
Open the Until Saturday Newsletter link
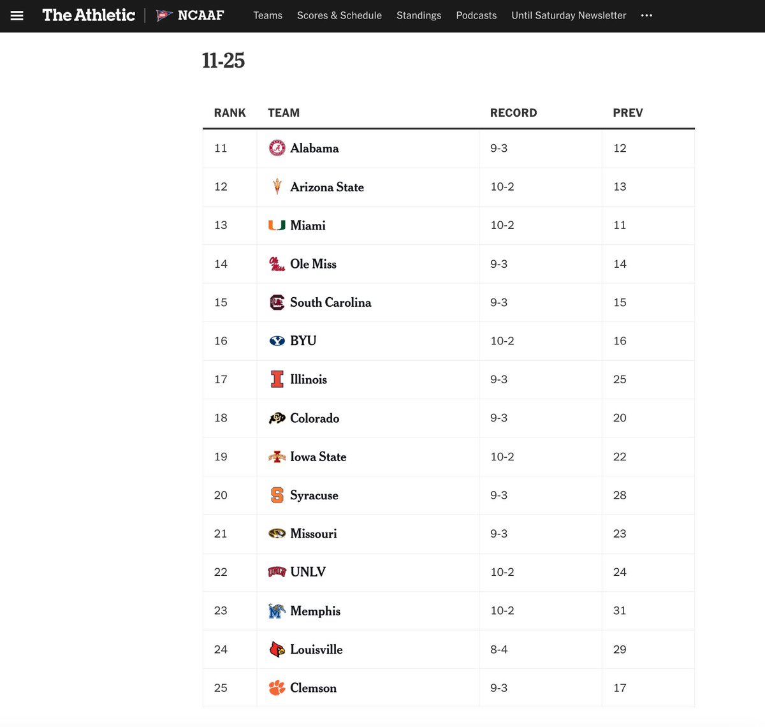568,15
